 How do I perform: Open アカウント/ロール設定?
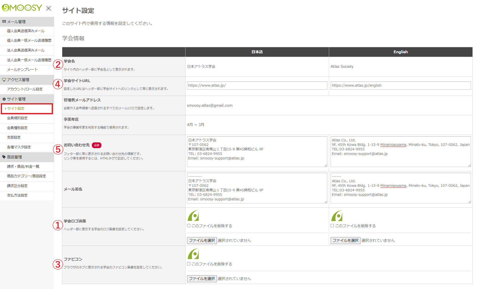pos(27,89)
